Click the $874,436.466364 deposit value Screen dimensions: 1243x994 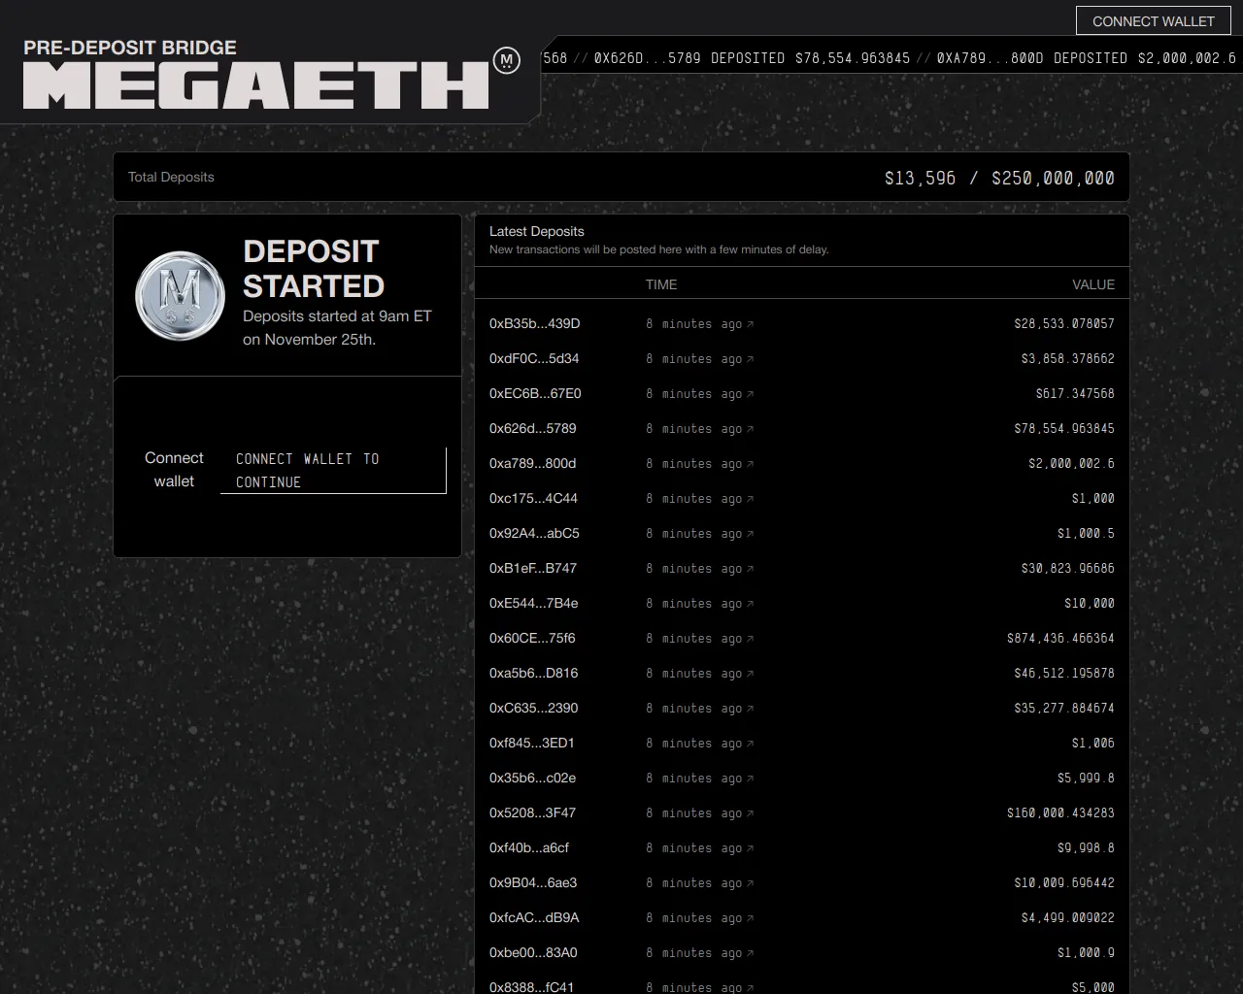pos(1060,638)
